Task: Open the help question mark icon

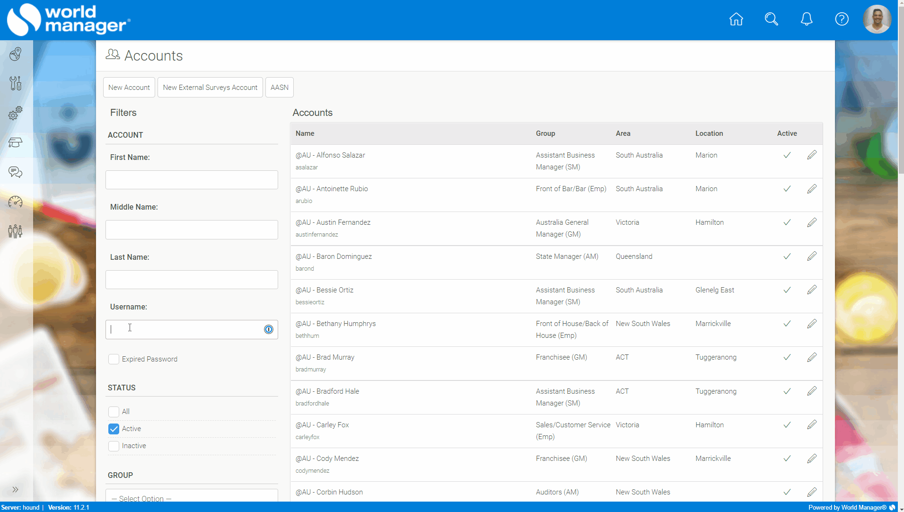Action: point(842,19)
